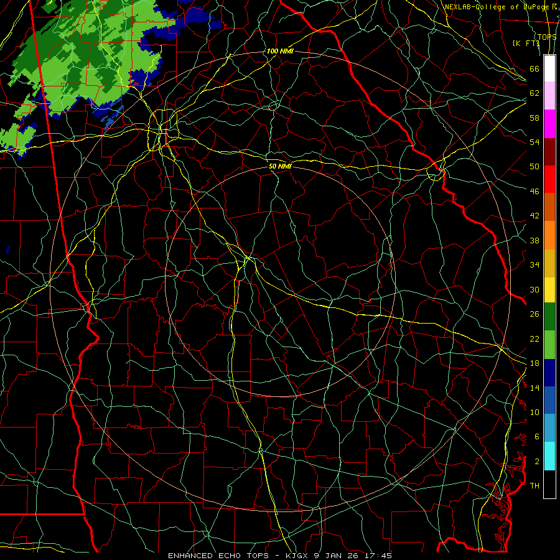The height and width of the screenshot is (560, 560).
Task: Click the 22 legend scale value
Action: coord(534,339)
